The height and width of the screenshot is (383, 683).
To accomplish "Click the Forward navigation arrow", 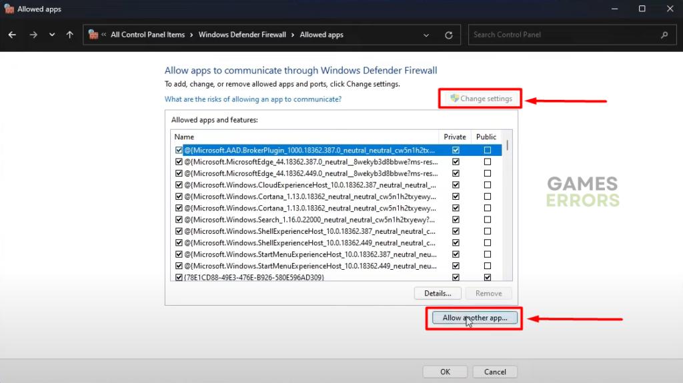I will pyautogui.click(x=33, y=35).
